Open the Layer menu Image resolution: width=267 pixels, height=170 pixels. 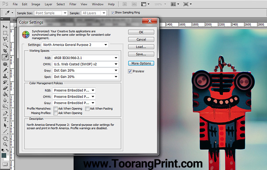(x=48, y=4)
